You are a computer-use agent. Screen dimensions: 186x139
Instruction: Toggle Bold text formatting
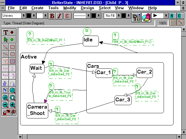tap(52, 16)
